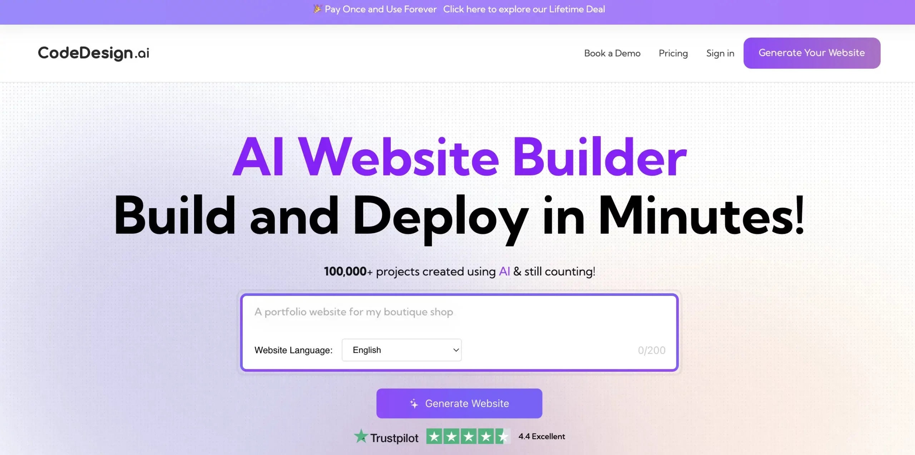The height and width of the screenshot is (455, 915).
Task: Click the Book a Demo link
Action: pos(612,53)
